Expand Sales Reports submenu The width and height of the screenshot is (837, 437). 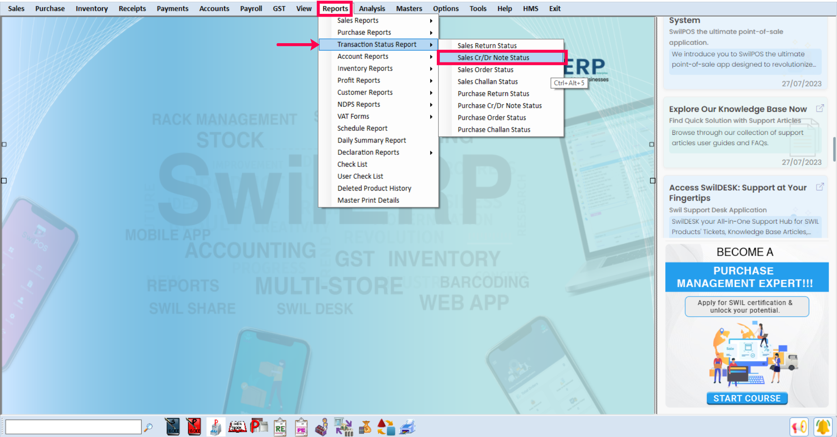tap(378, 20)
